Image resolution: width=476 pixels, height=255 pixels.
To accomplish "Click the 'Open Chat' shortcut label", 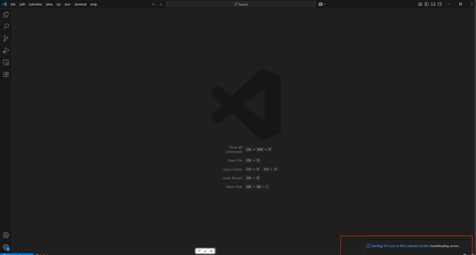I will coord(234,187).
